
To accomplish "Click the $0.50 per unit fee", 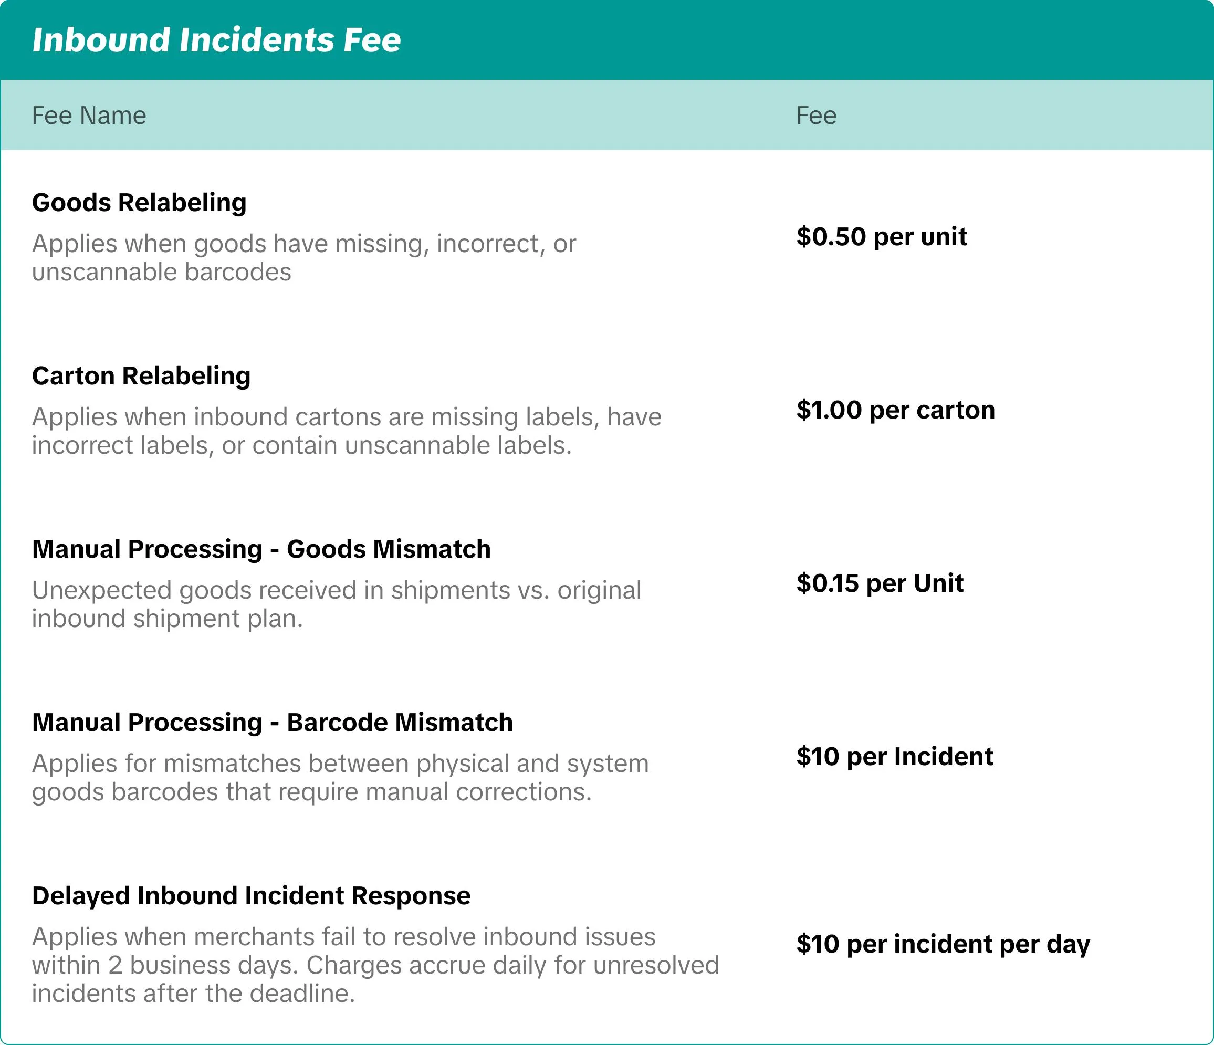I will coord(881,236).
